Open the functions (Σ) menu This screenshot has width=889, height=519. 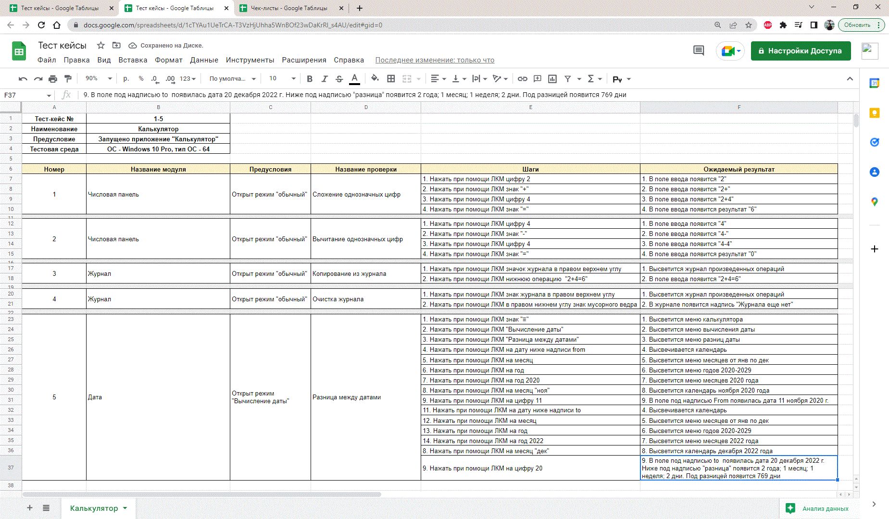[594, 79]
